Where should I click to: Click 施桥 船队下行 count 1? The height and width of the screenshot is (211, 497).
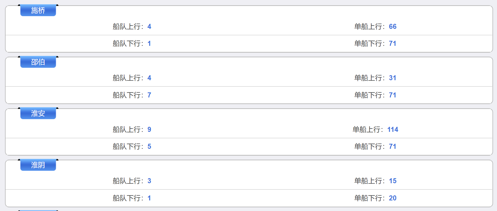(x=149, y=43)
